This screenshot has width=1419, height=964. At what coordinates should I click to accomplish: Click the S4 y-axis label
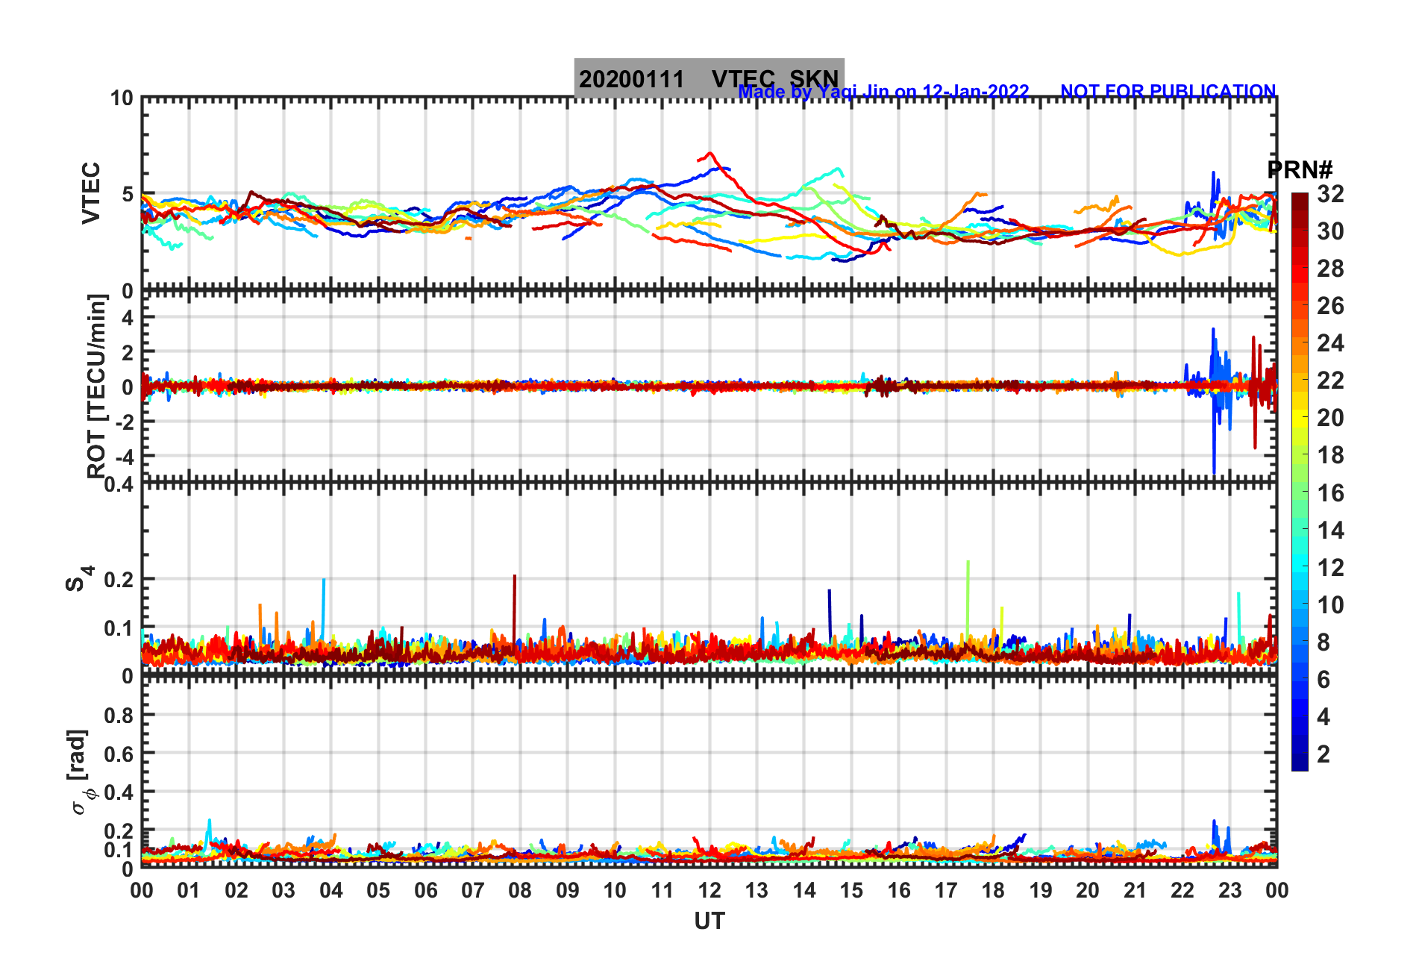pos(79,578)
